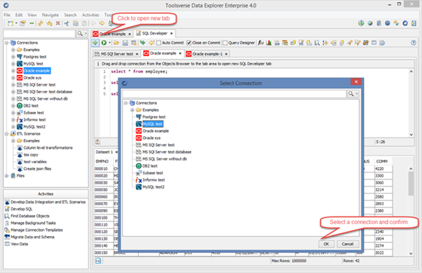Click the green plus new SQL tab icon
422x273 pixels.
[95, 43]
